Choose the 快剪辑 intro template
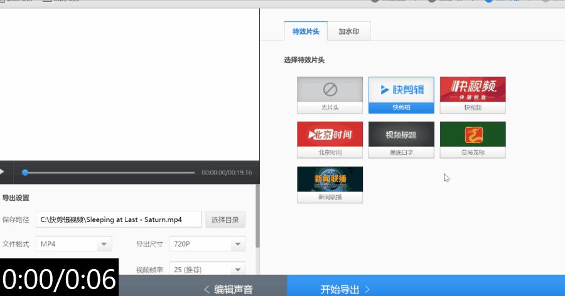The height and width of the screenshot is (296, 565). click(401, 95)
